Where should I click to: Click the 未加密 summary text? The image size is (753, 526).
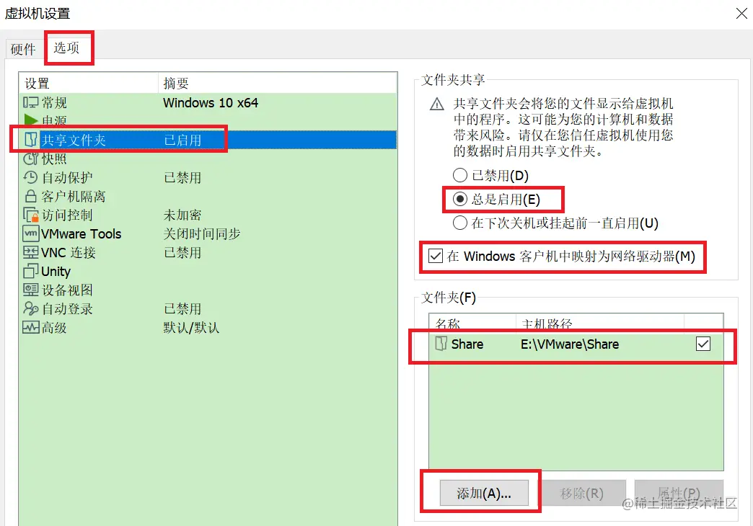point(182,215)
